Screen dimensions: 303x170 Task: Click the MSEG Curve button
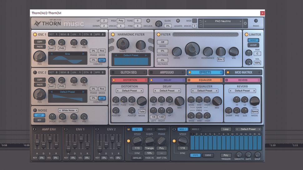[x=208, y=155]
